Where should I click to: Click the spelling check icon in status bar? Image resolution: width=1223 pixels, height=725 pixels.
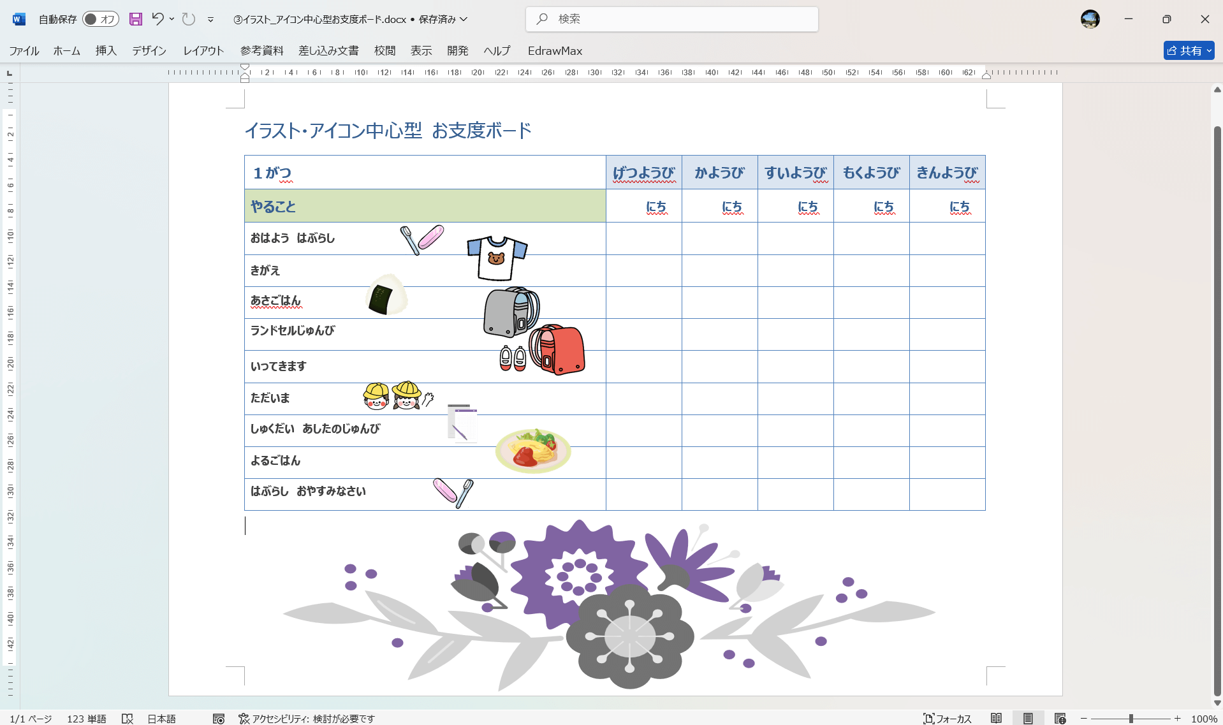(x=127, y=718)
